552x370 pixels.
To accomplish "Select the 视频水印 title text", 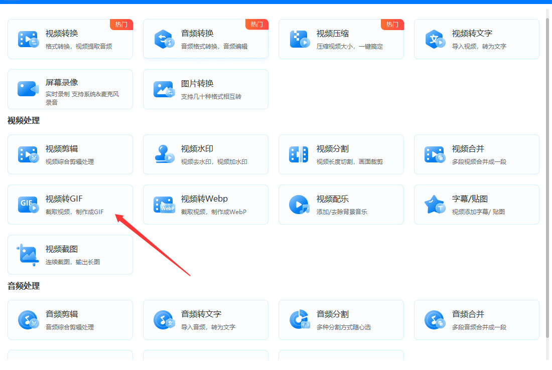I will tap(197, 149).
